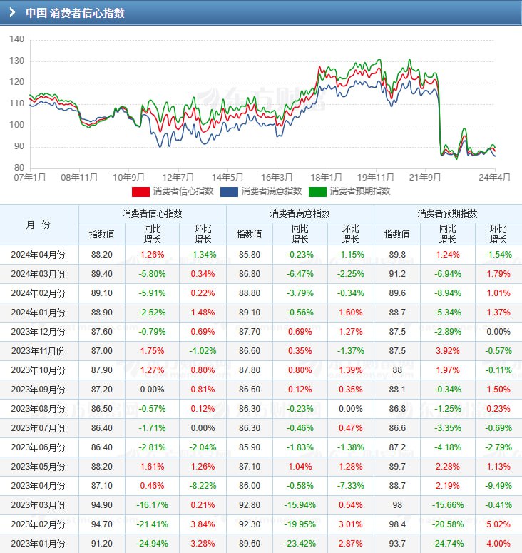The width and height of the screenshot is (522, 553).
Task: Click the 中国 消费者信心指数 panel title
Action: [74, 13]
